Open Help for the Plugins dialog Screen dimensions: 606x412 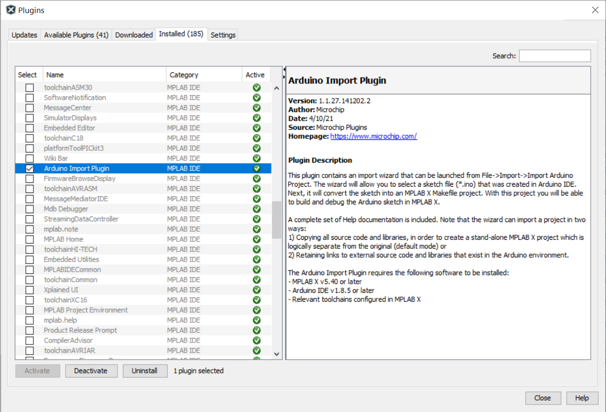click(582, 398)
